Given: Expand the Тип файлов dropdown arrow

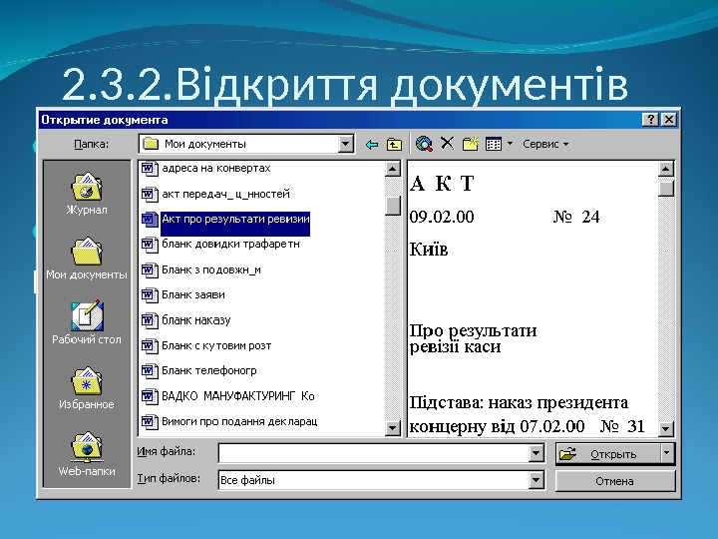Looking at the screenshot, I should [x=536, y=480].
